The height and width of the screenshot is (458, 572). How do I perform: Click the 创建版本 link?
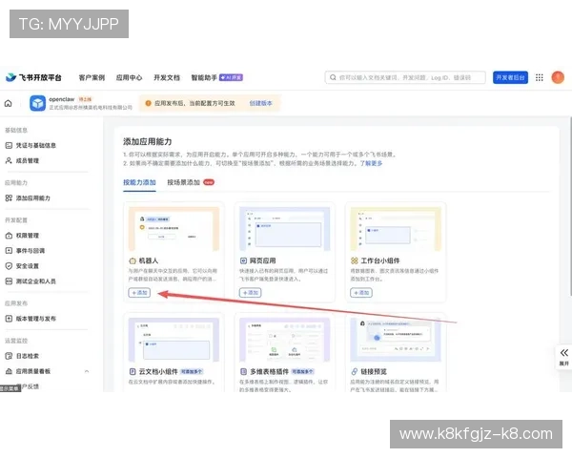[260, 103]
